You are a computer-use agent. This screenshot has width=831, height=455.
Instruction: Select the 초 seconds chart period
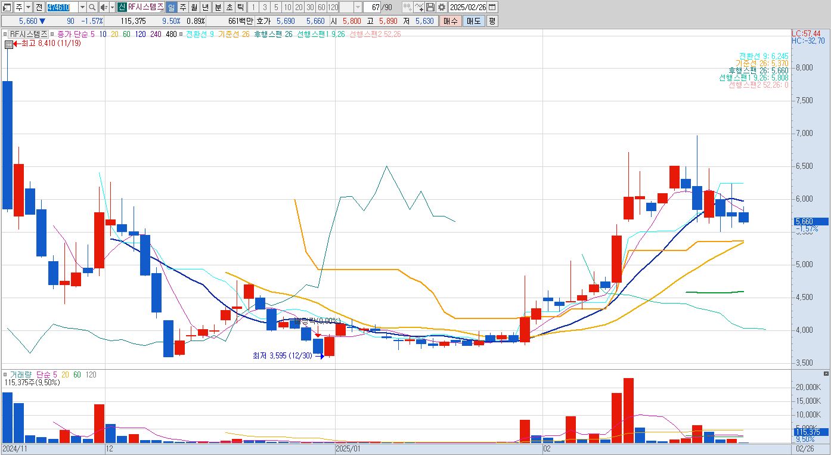[229, 7]
